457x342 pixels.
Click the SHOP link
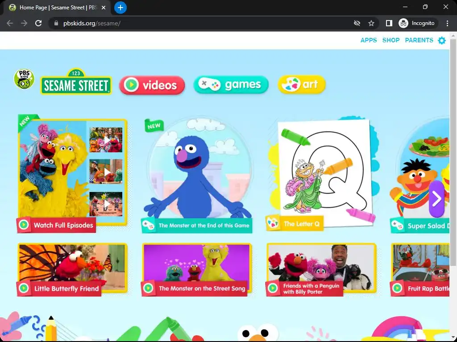(x=391, y=40)
